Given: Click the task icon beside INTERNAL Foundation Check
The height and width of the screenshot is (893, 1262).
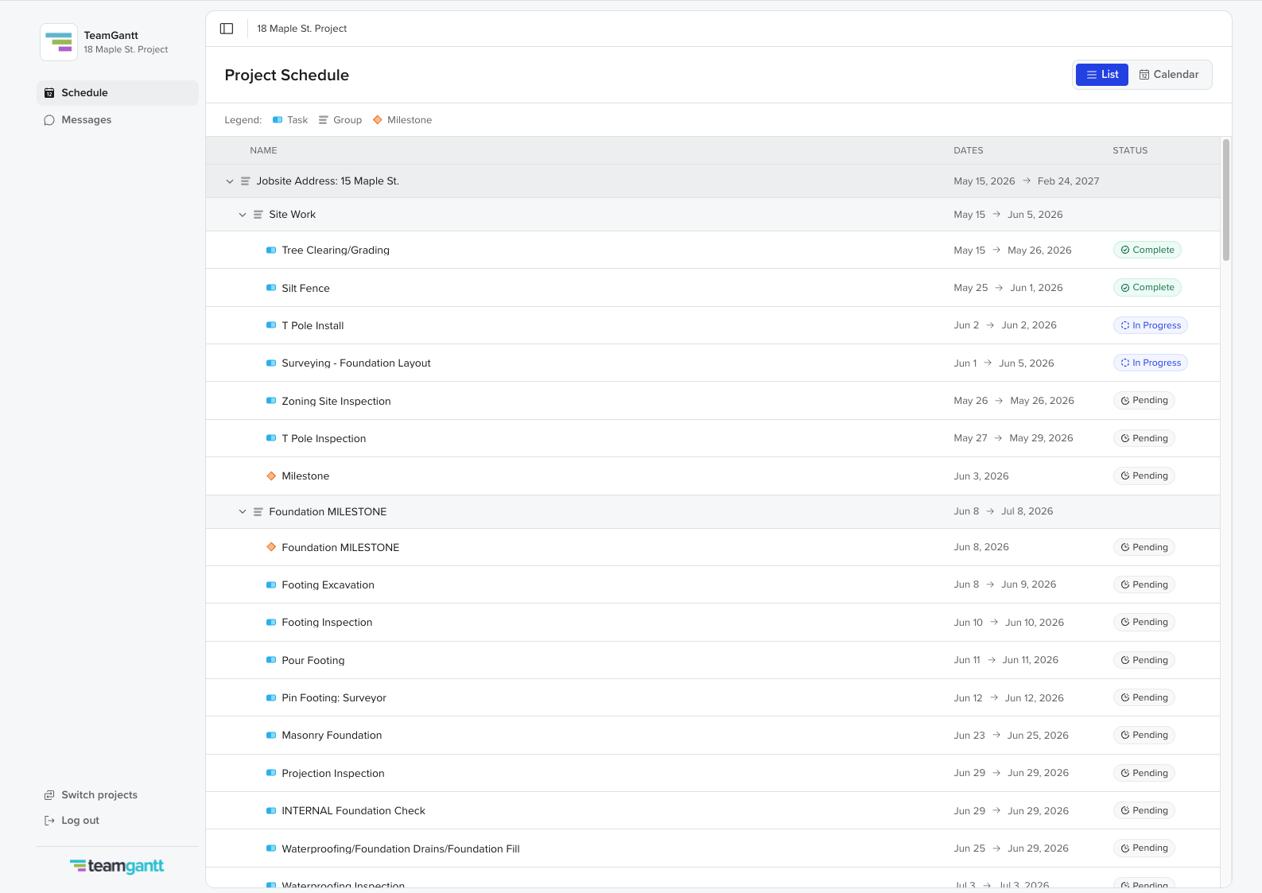Looking at the screenshot, I should click(x=271, y=811).
